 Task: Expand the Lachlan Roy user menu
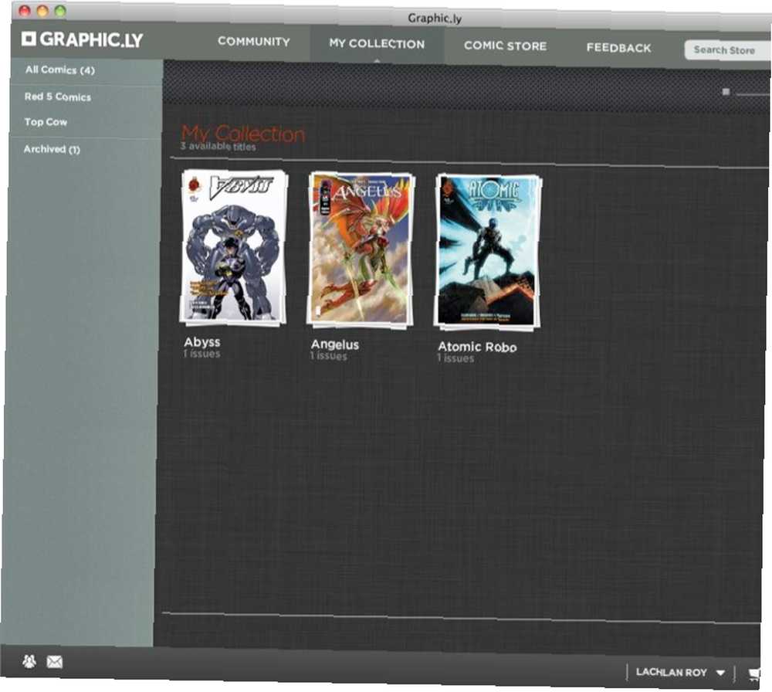click(x=680, y=672)
